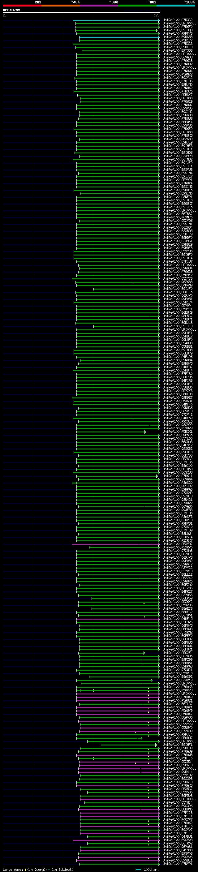Select hit label UniRef100_B9SV12

tap(178, 78)
